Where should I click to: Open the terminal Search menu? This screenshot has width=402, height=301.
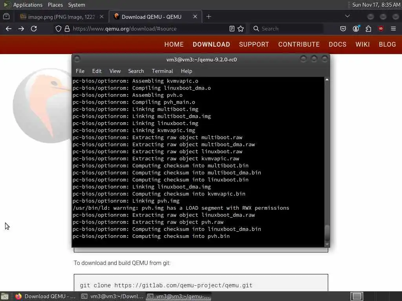click(136, 71)
